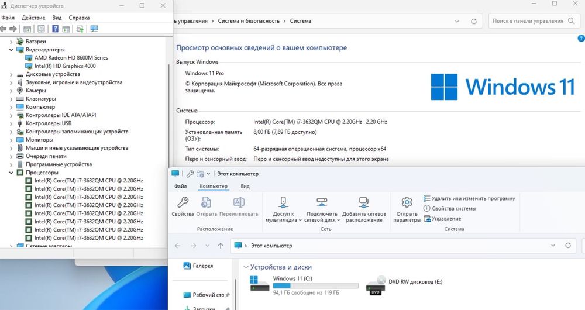Screen dimensions: 585x310
Task: Click the Properties sheet icon in Device Manager toolbar
Action: pyautogui.click(x=42, y=29)
